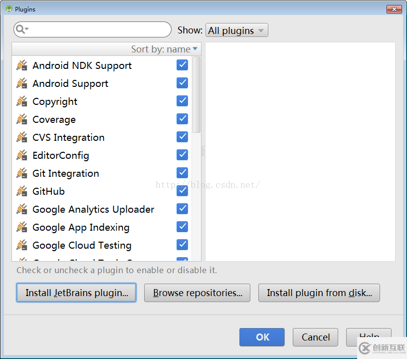Click the magnifier icon in the search box
Viewport: 407px width, 359px height.
click(21, 29)
